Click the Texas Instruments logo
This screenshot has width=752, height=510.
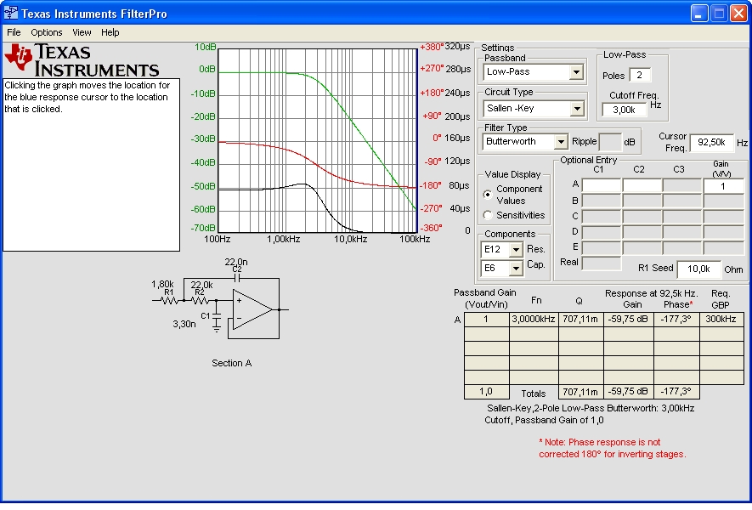coord(82,60)
